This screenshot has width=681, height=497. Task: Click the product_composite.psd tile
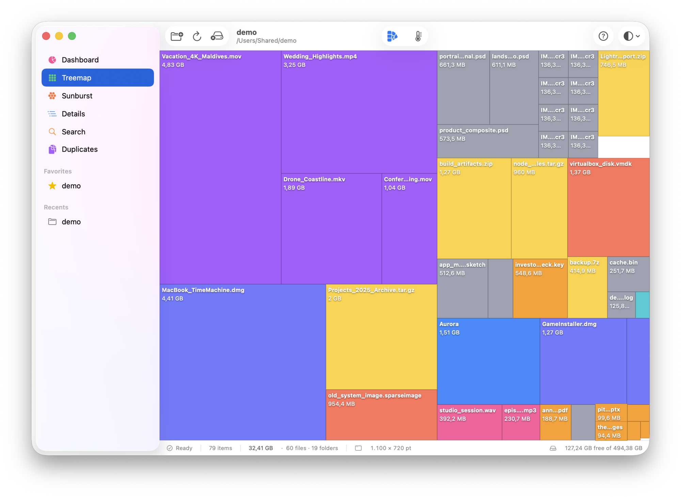(x=488, y=141)
